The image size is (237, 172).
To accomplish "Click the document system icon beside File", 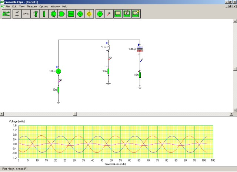I will click(x=3, y=7).
